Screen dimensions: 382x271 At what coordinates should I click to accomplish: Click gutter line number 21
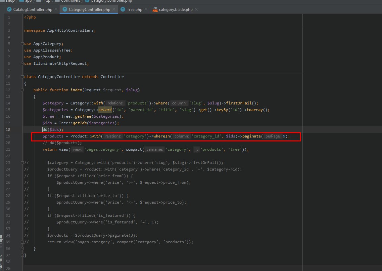(x=8, y=149)
